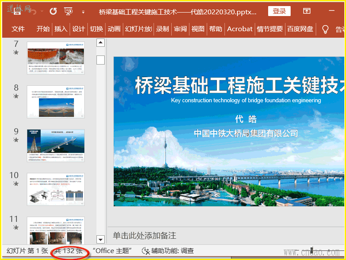The width and height of the screenshot is (346, 260).
Task: Click 中国中铁大桥局集团有限公司 text on slide
Action: (246, 133)
